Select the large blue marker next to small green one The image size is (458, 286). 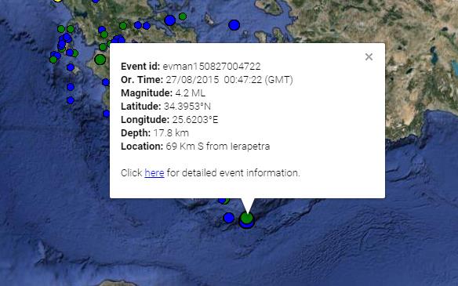coord(169,20)
